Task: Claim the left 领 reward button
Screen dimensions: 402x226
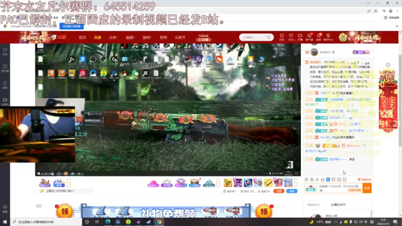Action: [64, 211]
